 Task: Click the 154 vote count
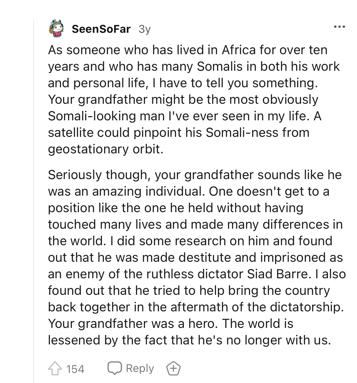[75, 369]
